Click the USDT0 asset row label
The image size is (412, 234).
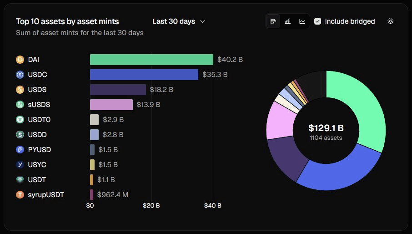38,120
